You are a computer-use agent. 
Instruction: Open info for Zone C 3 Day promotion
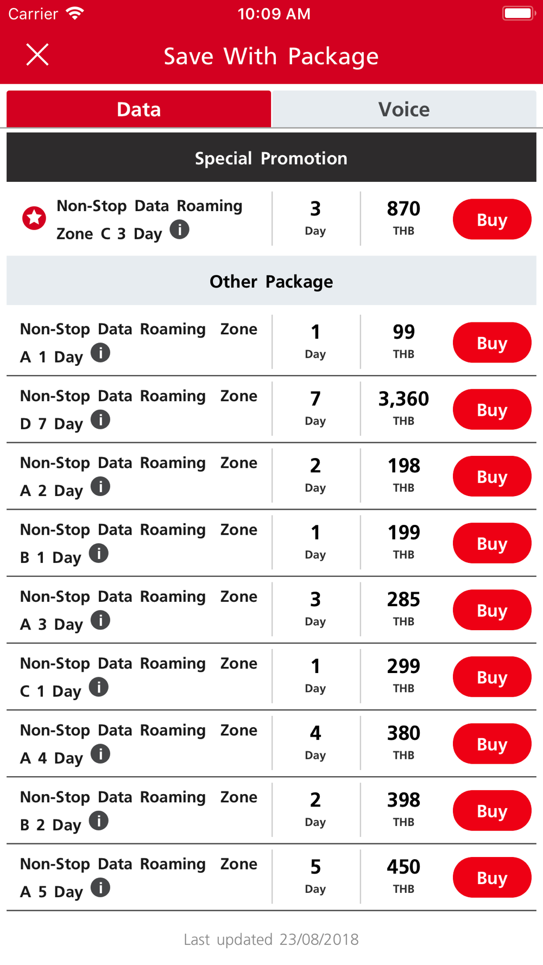[180, 230]
